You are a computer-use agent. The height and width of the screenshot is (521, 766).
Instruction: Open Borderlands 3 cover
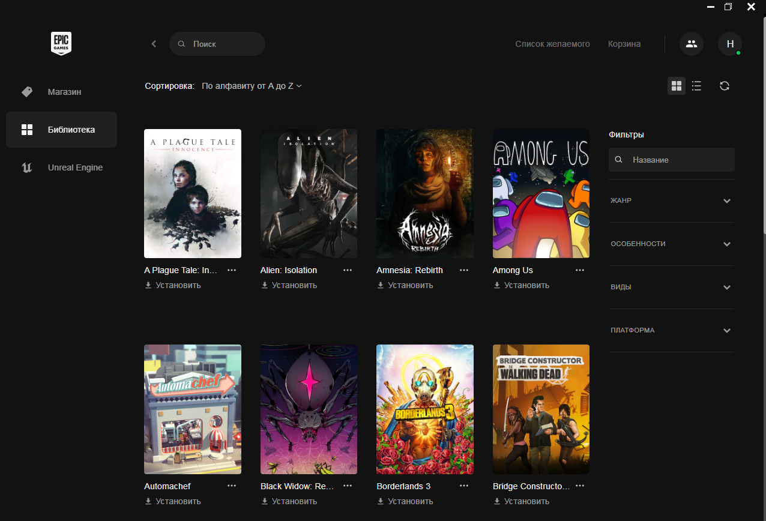[x=425, y=409]
